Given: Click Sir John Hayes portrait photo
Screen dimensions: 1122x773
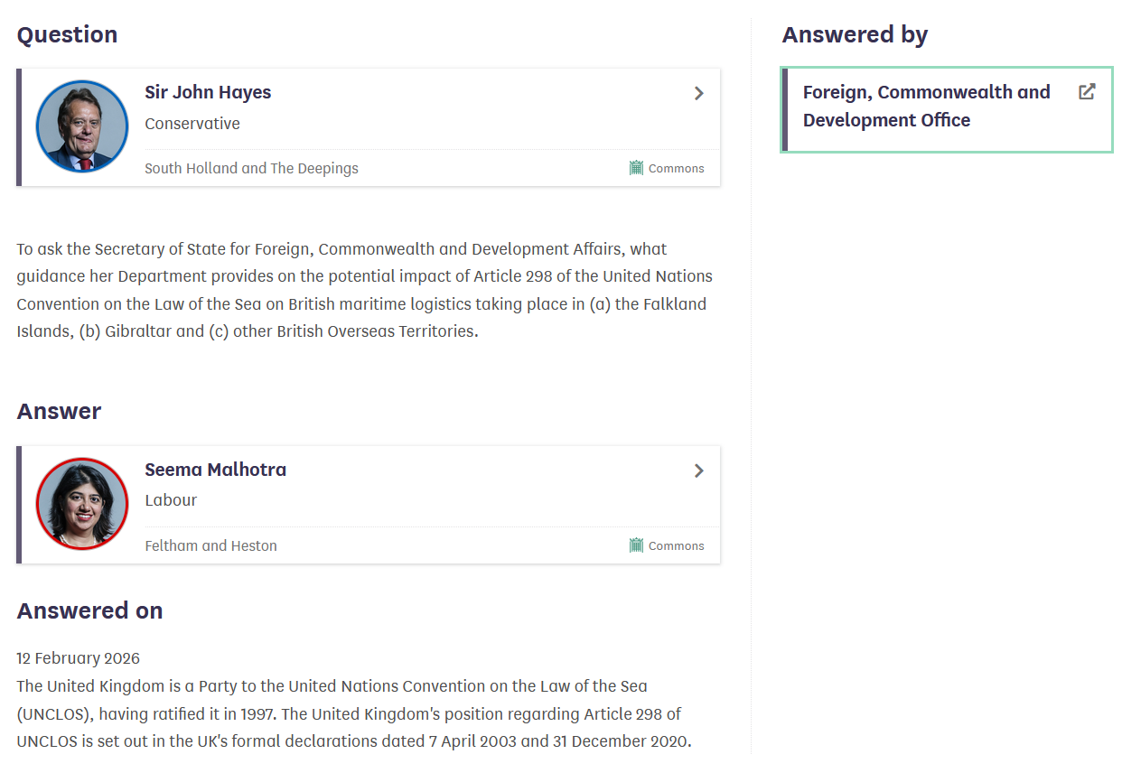Looking at the screenshot, I should click(x=82, y=126).
